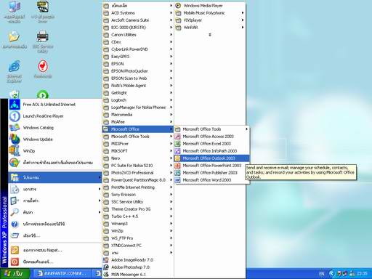Screen dimensions: 372x279
Task: Expand the VIVIplayer submenu arrow
Action: click(x=243, y=20)
